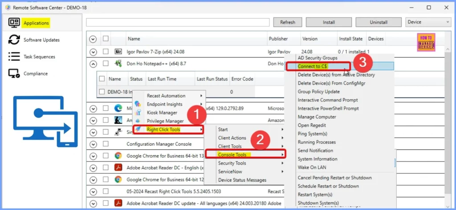Open the Device dropdown

pos(428,22)
